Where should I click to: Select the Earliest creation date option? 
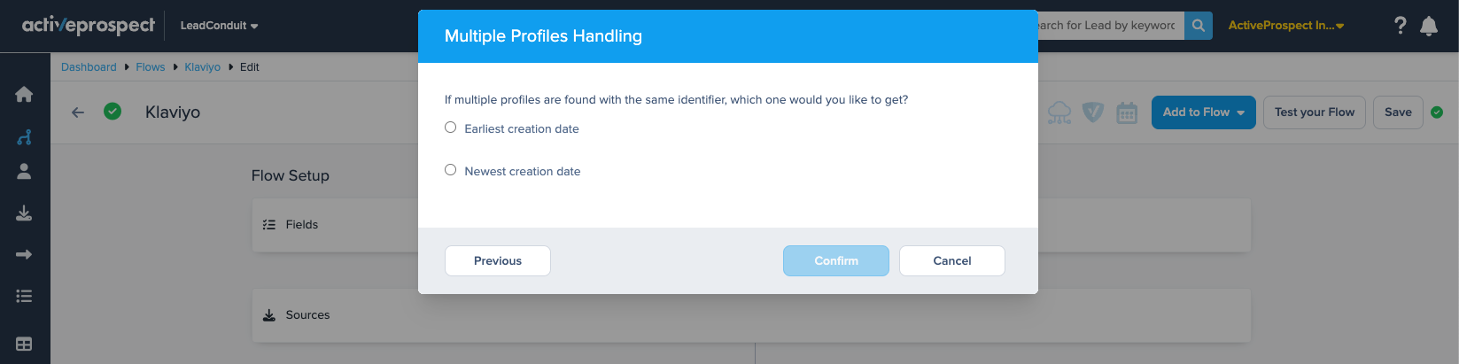(451, 128)
